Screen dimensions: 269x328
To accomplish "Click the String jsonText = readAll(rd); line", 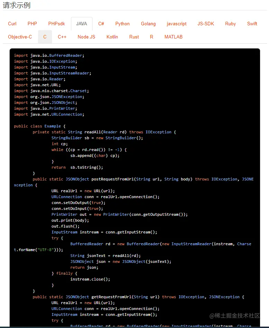I will [x=106, y=256].
